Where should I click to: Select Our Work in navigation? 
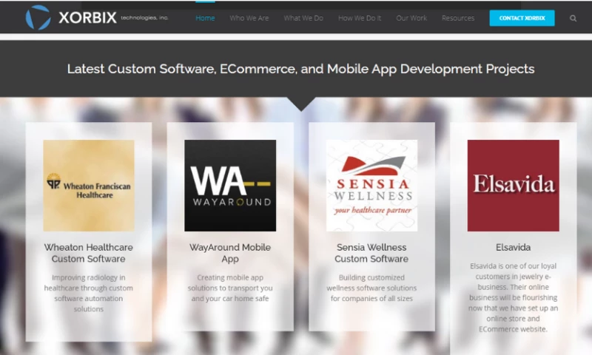click(411, 18)
